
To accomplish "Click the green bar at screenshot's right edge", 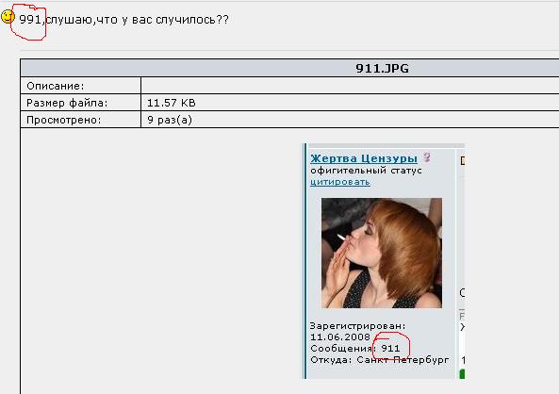I will [463, 374].
